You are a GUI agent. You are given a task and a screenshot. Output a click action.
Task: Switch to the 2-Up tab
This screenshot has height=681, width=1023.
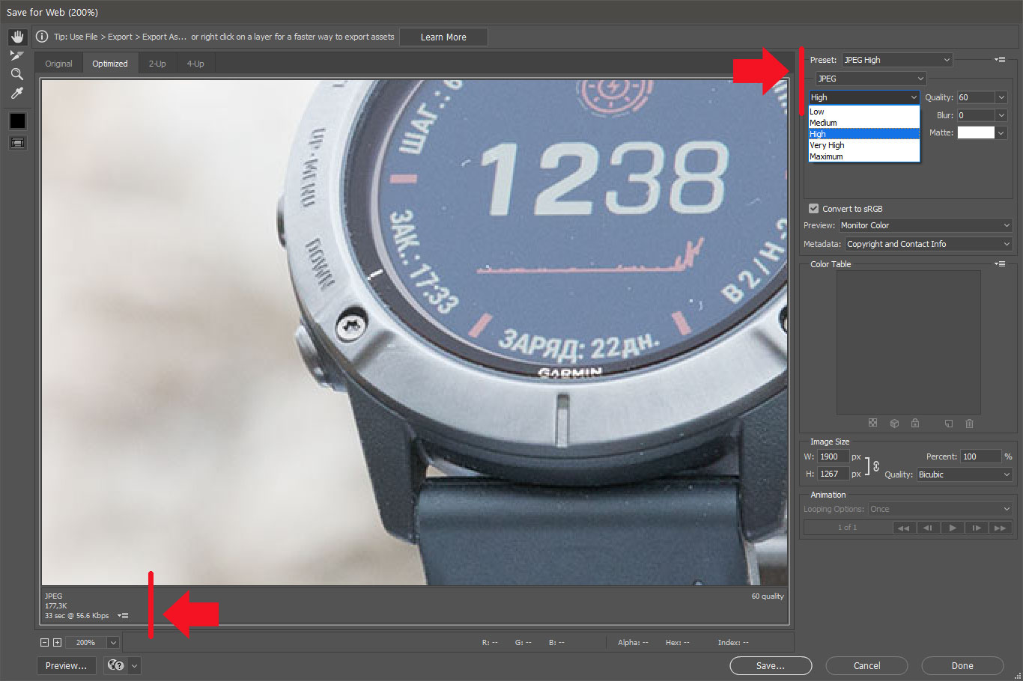tap(157, 64)
